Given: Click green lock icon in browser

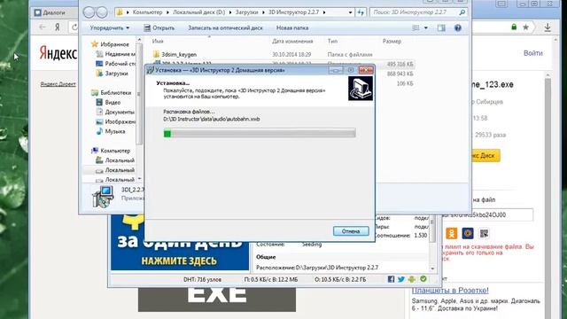Looking at the screenshot, I should coord(514,27).
